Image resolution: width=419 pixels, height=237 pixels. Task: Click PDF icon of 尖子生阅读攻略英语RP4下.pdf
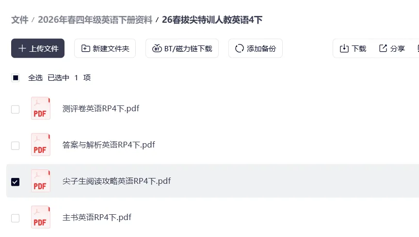tap(40, 181)
